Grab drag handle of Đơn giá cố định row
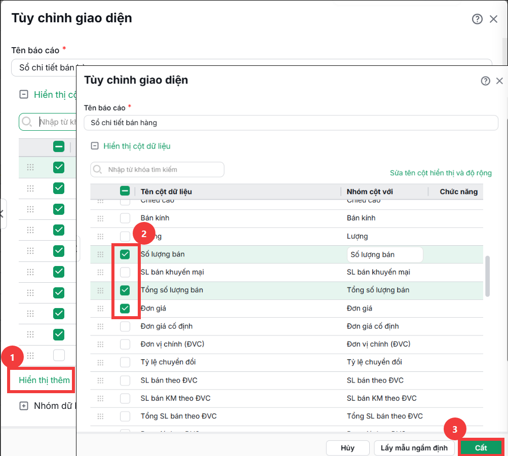The image size is (508, 456). tap(100, 326)
